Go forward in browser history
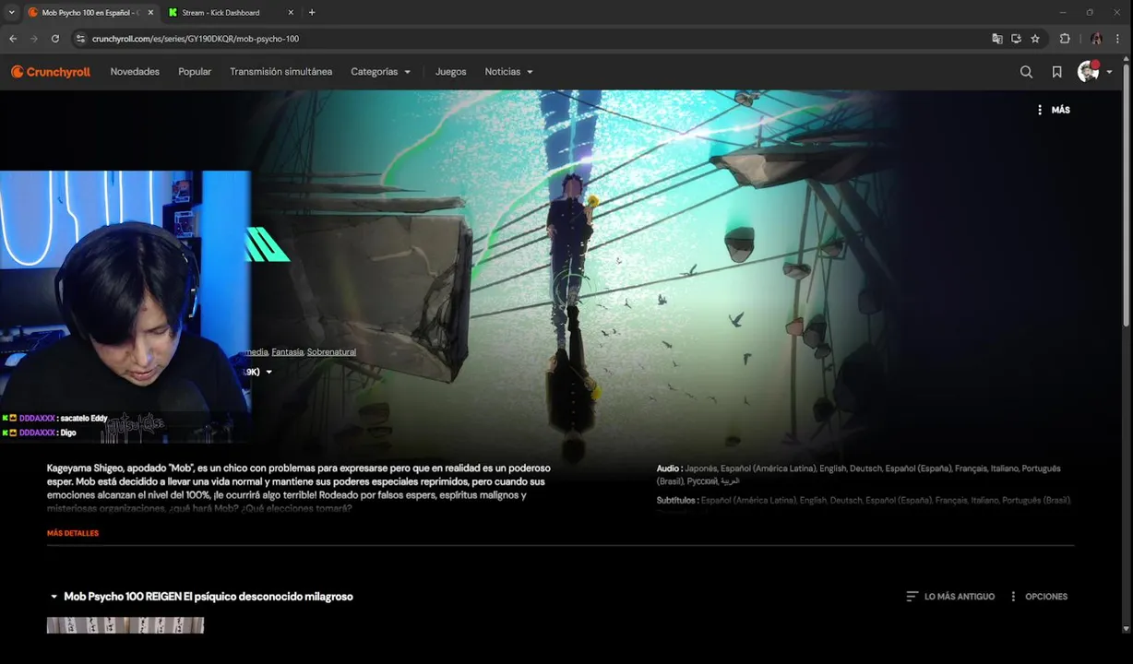Screen dimensions: 1133x664 click(34, 39)
